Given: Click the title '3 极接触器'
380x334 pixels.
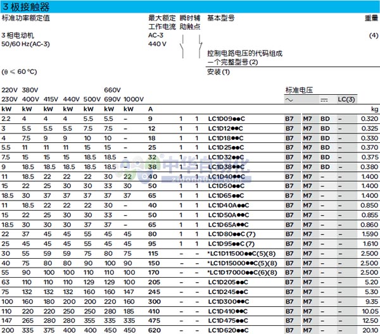Looking at the screenshot, I should (26, 7).
